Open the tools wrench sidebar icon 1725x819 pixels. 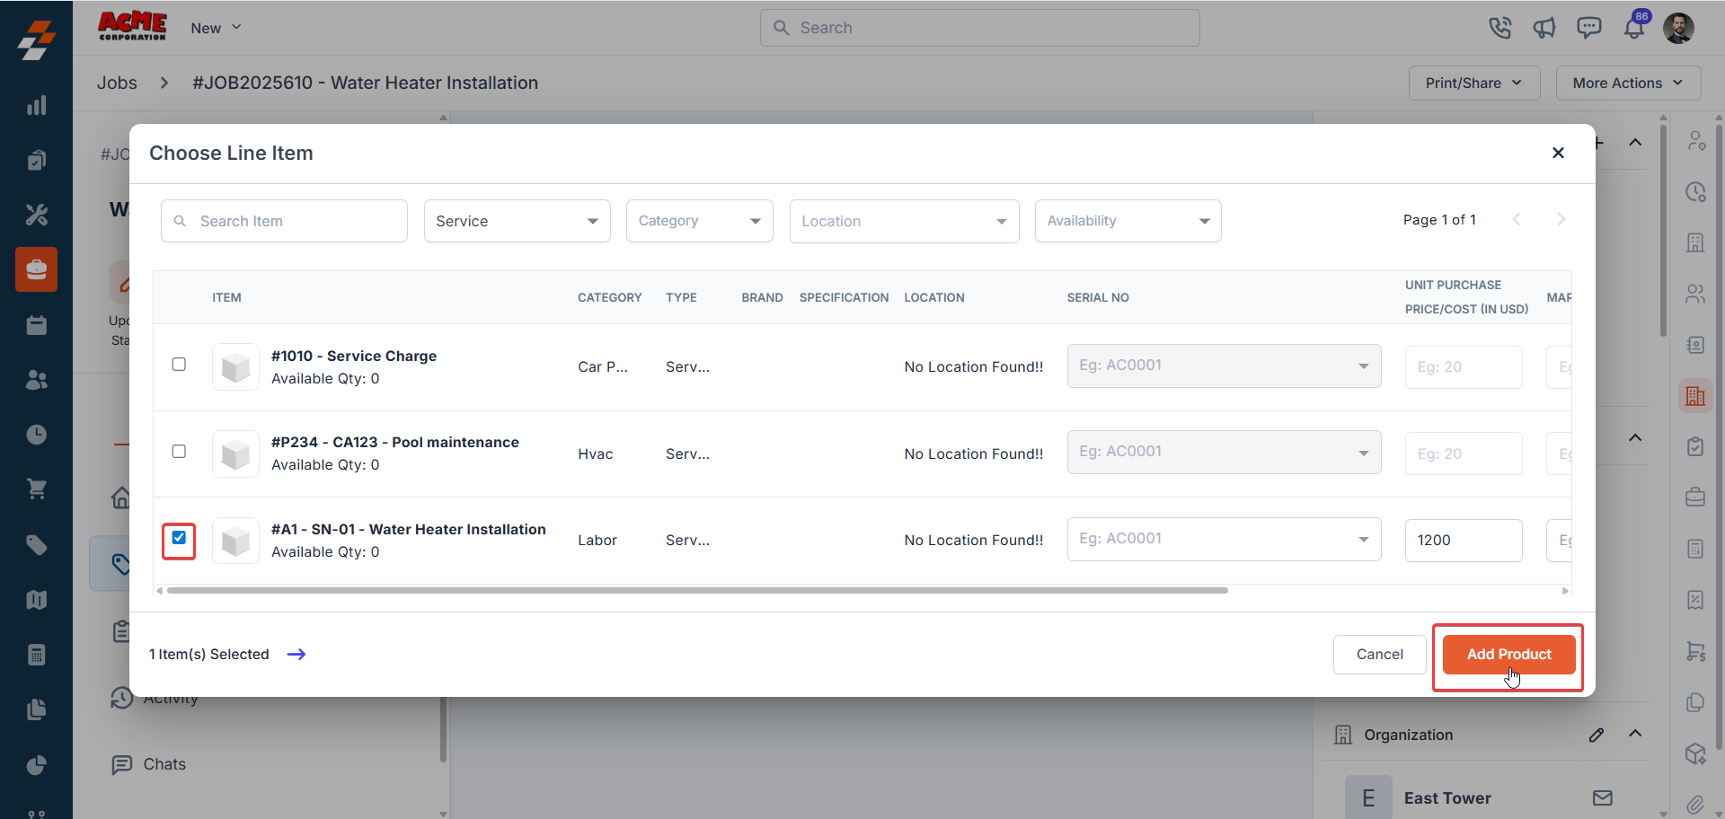(x=36, y=215)
